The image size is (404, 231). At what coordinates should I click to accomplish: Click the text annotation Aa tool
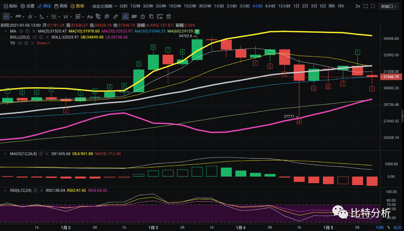(x=90, y=17)
